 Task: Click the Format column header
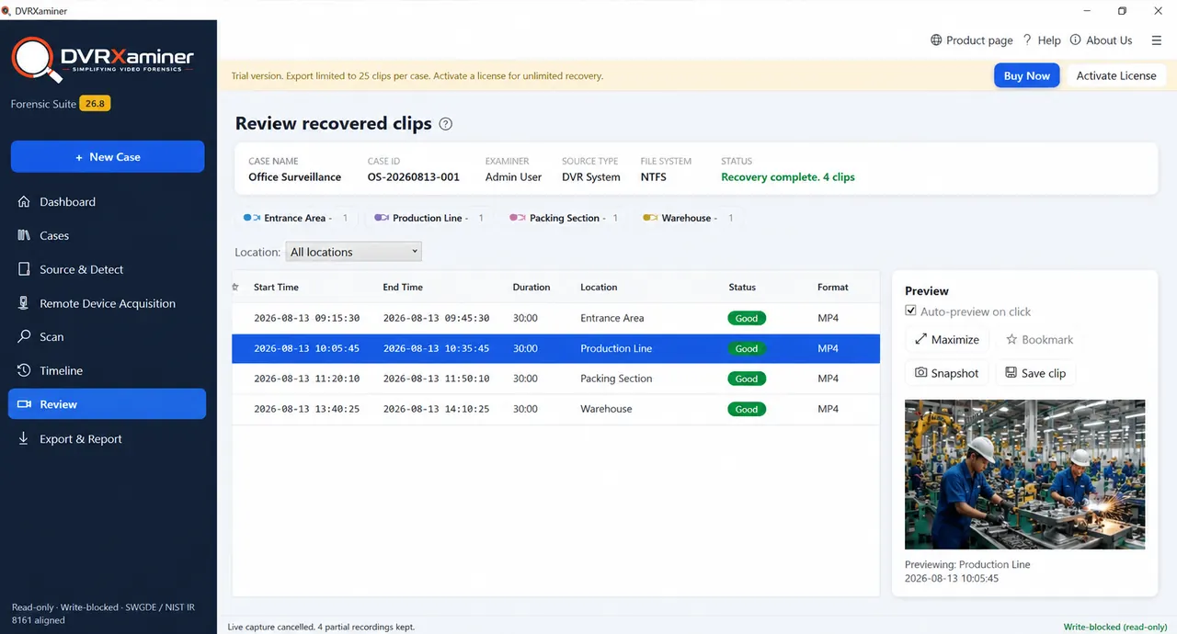point(833,288)
